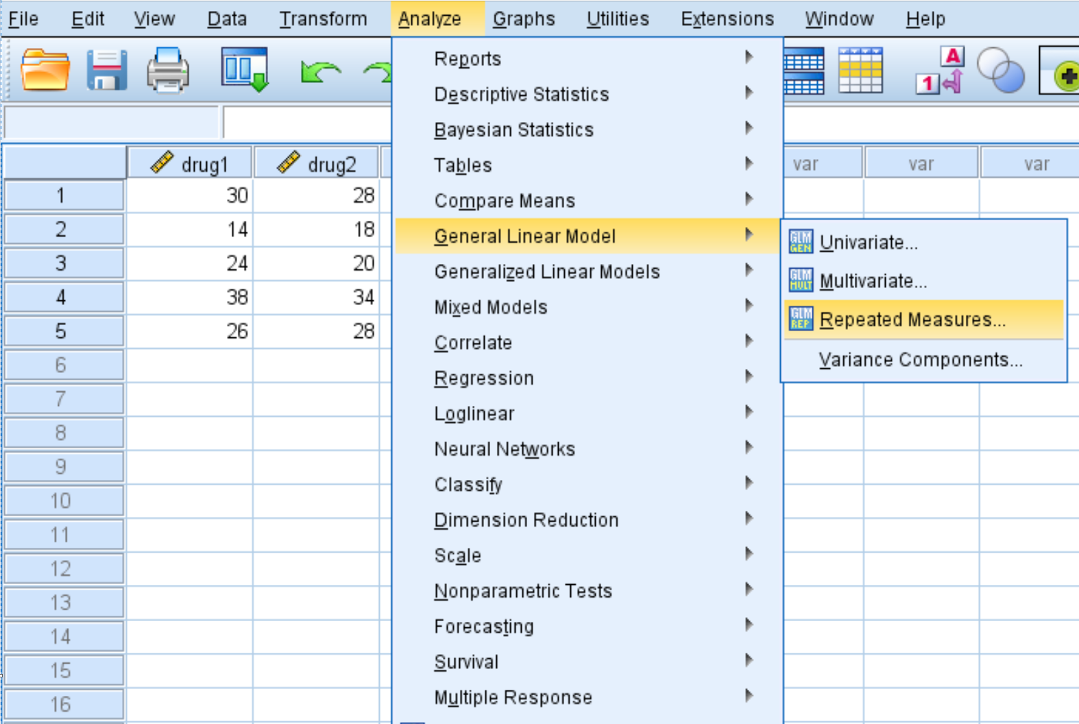Viewport: 1079px width, 724px height.
Task: Expand the Forecasting submenu
Action: [588, 627]
